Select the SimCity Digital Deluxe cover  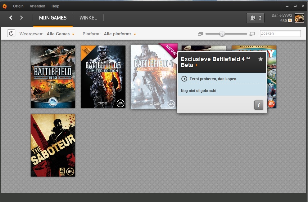(272, 77)
